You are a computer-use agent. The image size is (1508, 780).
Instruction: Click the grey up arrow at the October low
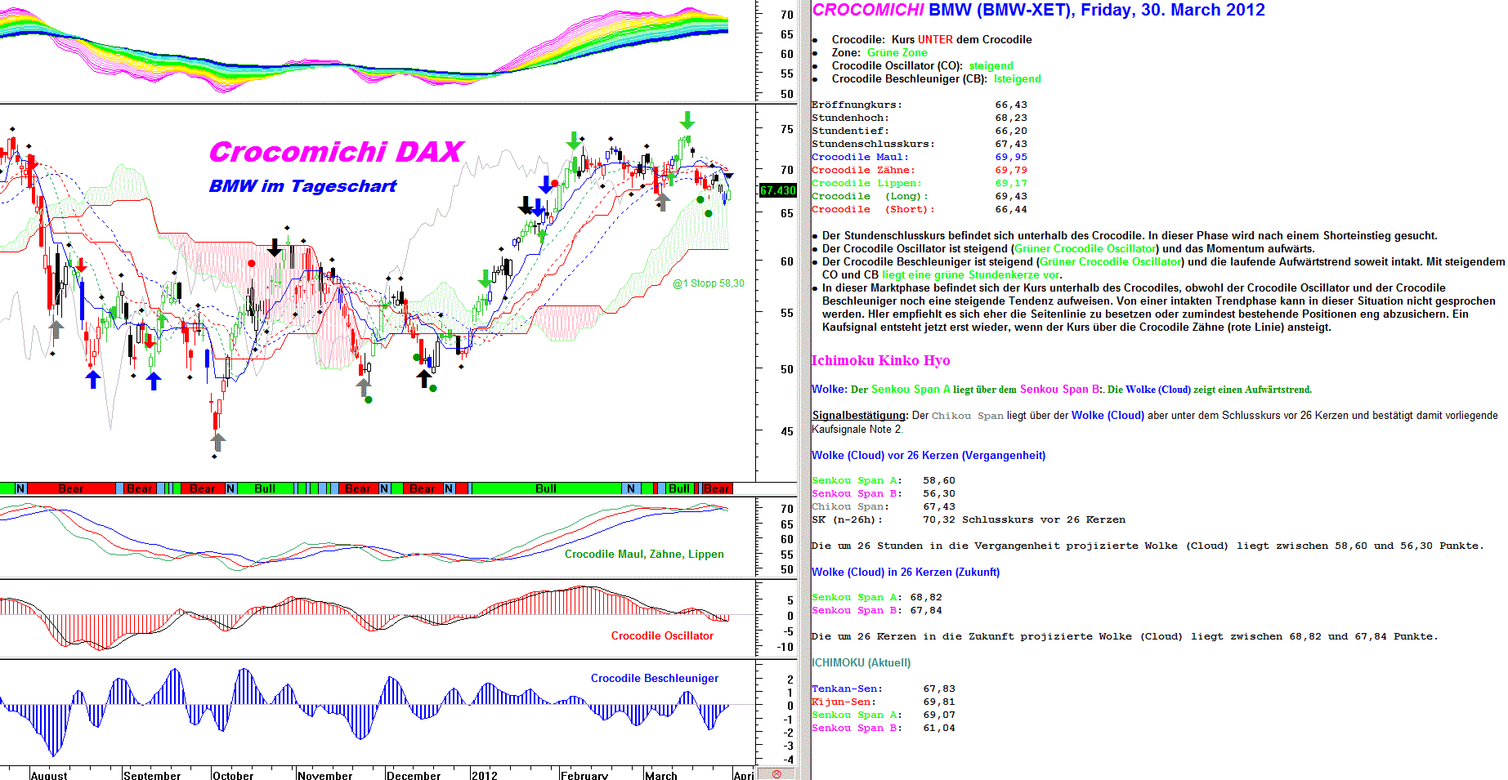217,442
